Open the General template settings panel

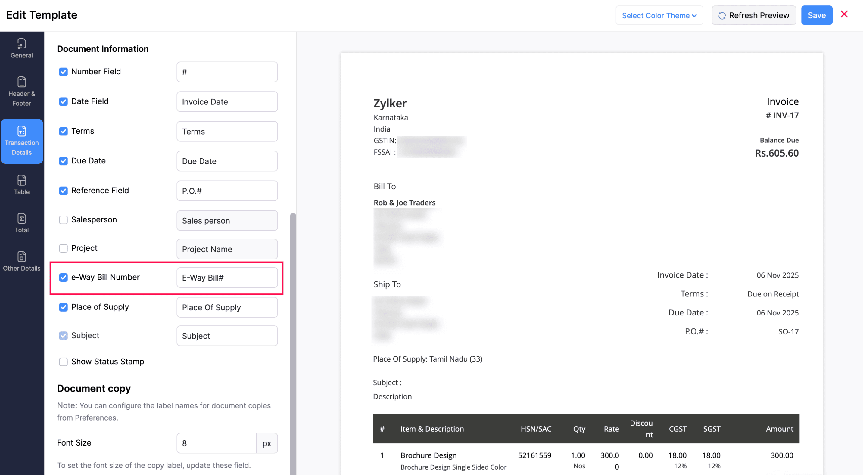[x=21, y=48]
